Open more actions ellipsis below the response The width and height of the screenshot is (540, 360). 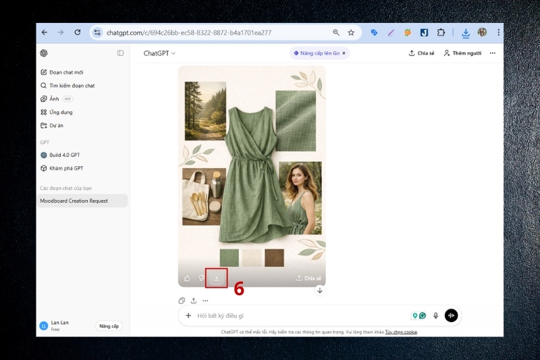point(205,301)
